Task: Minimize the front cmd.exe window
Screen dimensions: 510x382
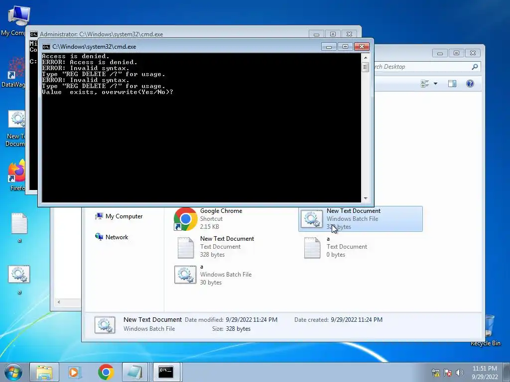Action: 329,47
